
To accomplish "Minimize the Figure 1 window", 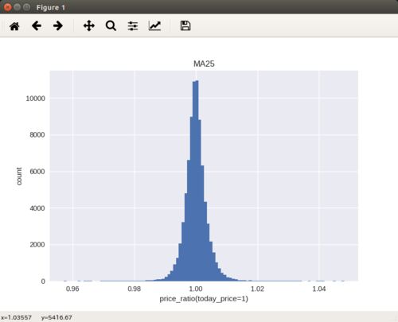I will (x=17, y=7).
